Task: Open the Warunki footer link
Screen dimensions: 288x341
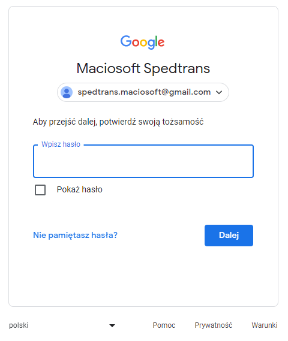Action: [x=265, y=325]
